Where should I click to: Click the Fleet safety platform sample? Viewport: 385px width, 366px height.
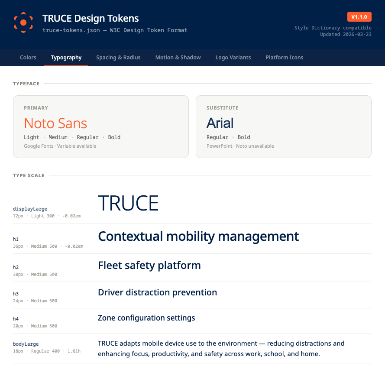click(149, 266)
